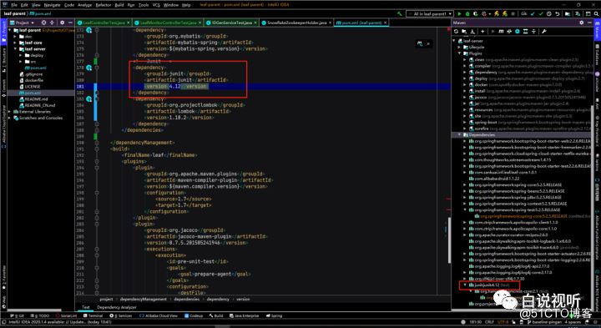601x328 pixels.
Task: Open the Terminal tool window
Action: (x=93, y=315)
